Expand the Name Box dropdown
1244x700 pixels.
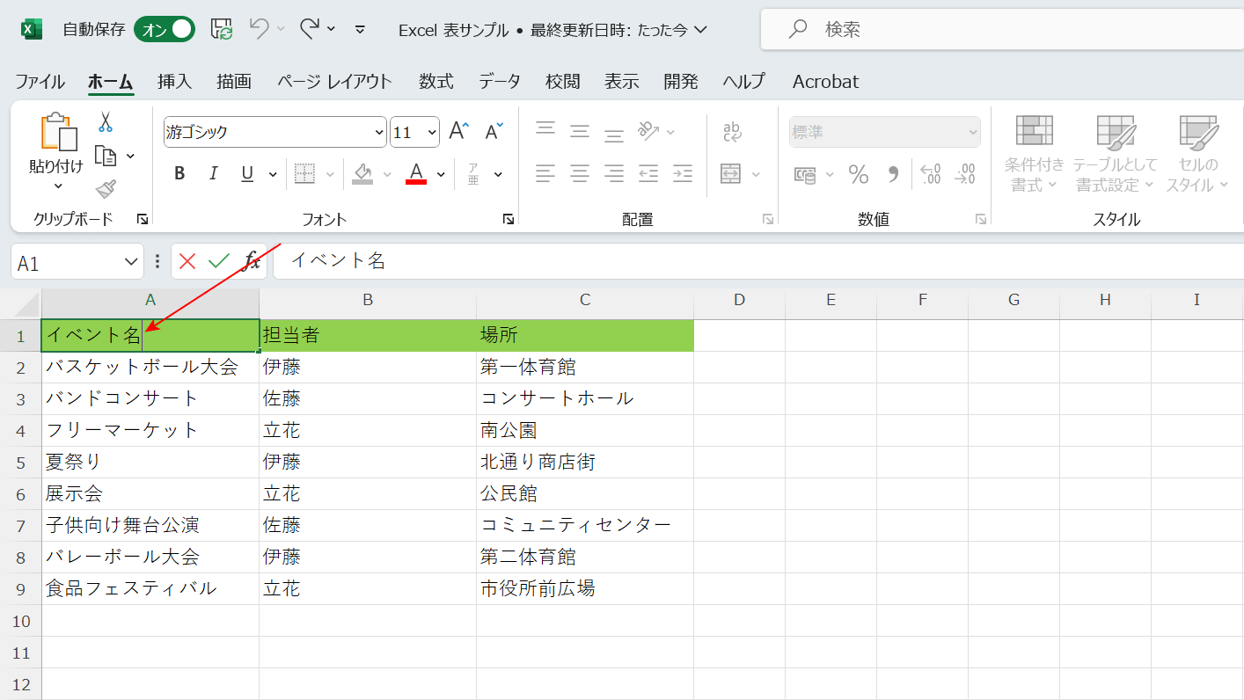(131, 261)
